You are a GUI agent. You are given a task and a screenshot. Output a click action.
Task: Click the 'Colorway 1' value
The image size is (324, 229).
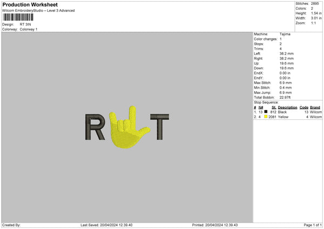click(x=29, y=29)
